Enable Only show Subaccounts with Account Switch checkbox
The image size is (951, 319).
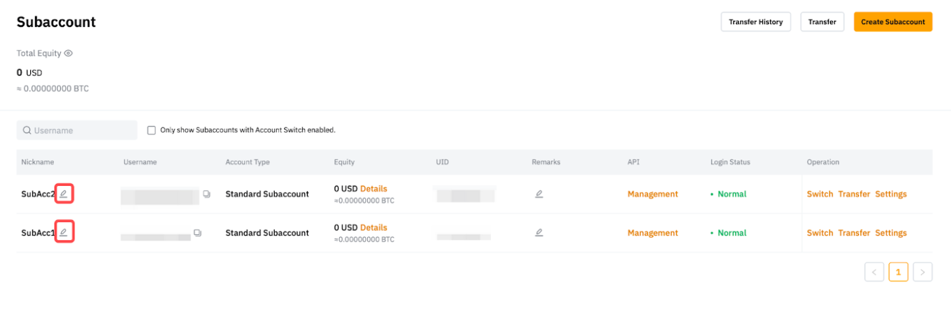pos(152,130)
